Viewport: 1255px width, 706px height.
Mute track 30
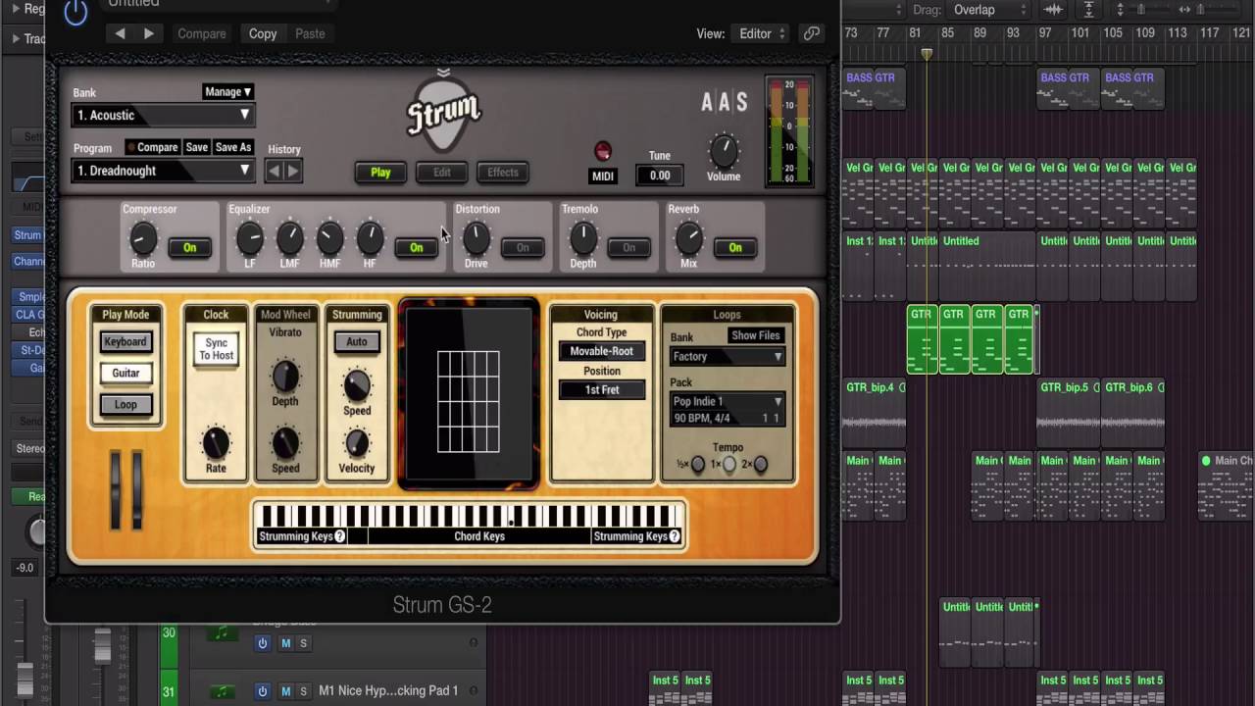[x=285, y=643]
